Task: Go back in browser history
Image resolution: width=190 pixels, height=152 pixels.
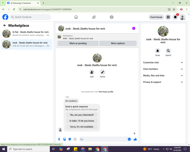Action: (x=3, y=9)
